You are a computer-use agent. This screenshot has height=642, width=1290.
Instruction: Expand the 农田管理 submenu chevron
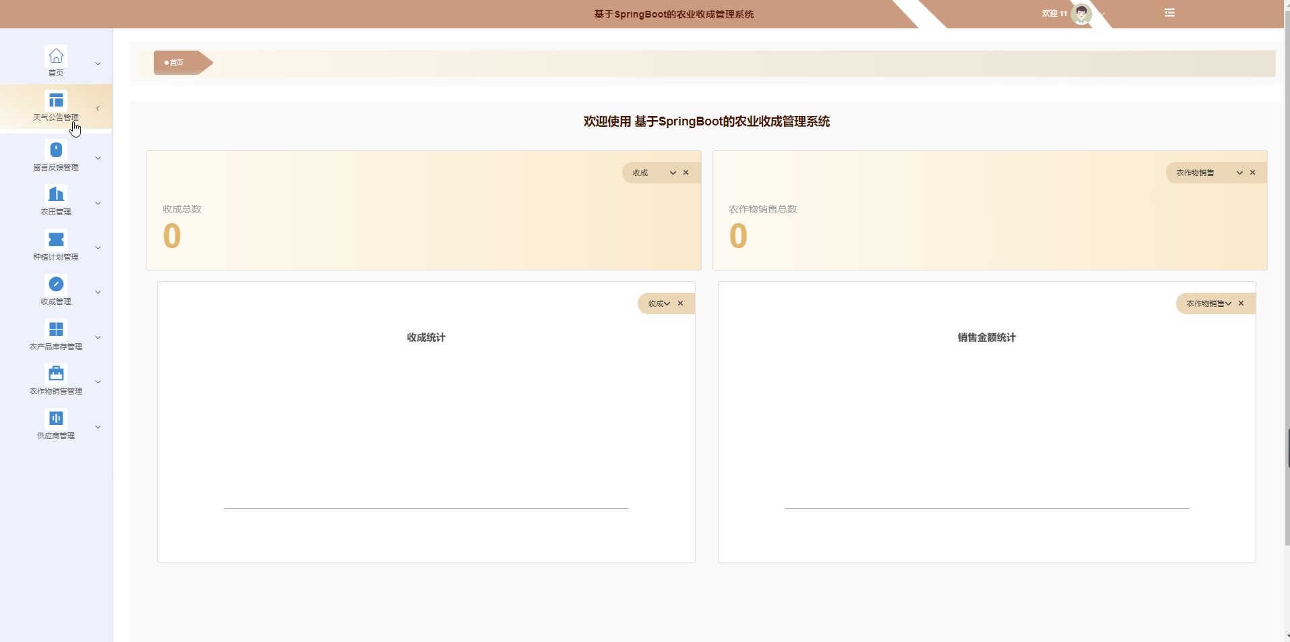pyautogui.click(x=98, y=203)
